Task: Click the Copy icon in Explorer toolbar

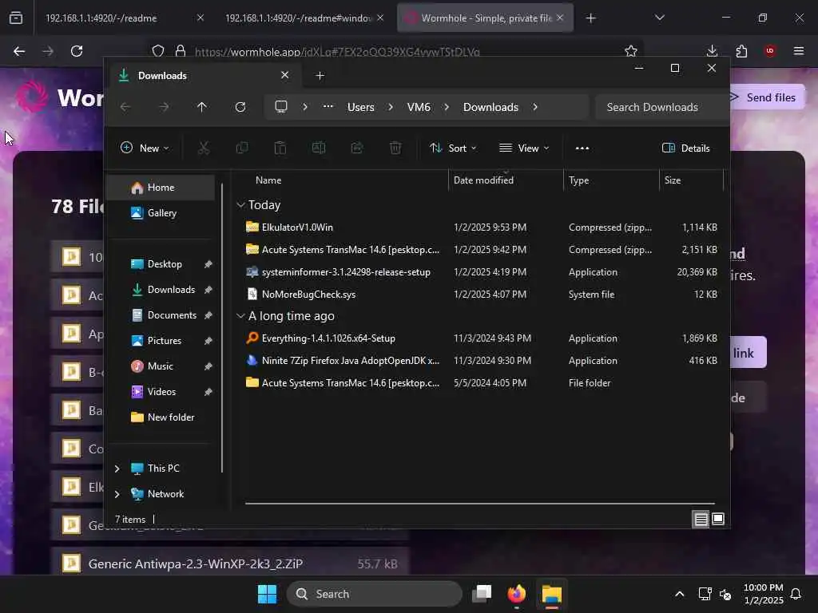Action: [x=242, y=148]
